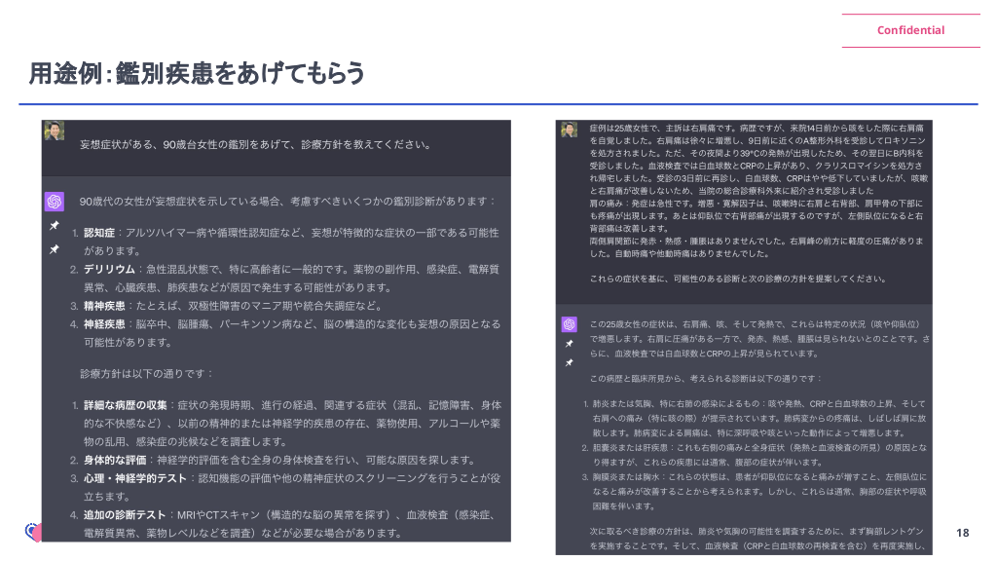Click the user avatar in the left chat
Image resolution: width=997 pixels, height=561 pixels.
pyautogui.click(x=55, y=131)
